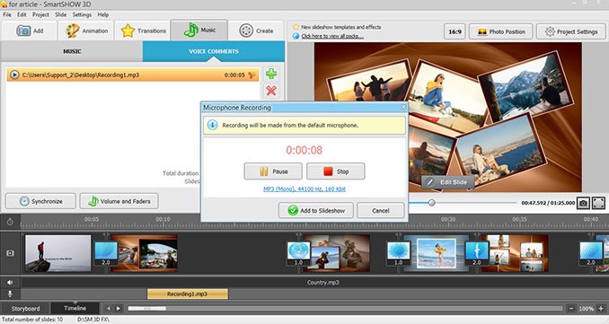
Task: Click the green plus add recording icon
Action: [271, 74]
